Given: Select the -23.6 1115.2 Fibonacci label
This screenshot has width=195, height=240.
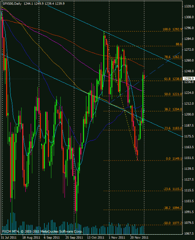Looking at the screenshot, I should (x=173, y=189).
